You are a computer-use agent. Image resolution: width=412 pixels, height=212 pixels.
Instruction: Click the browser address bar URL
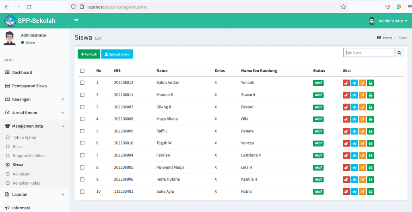117,7
